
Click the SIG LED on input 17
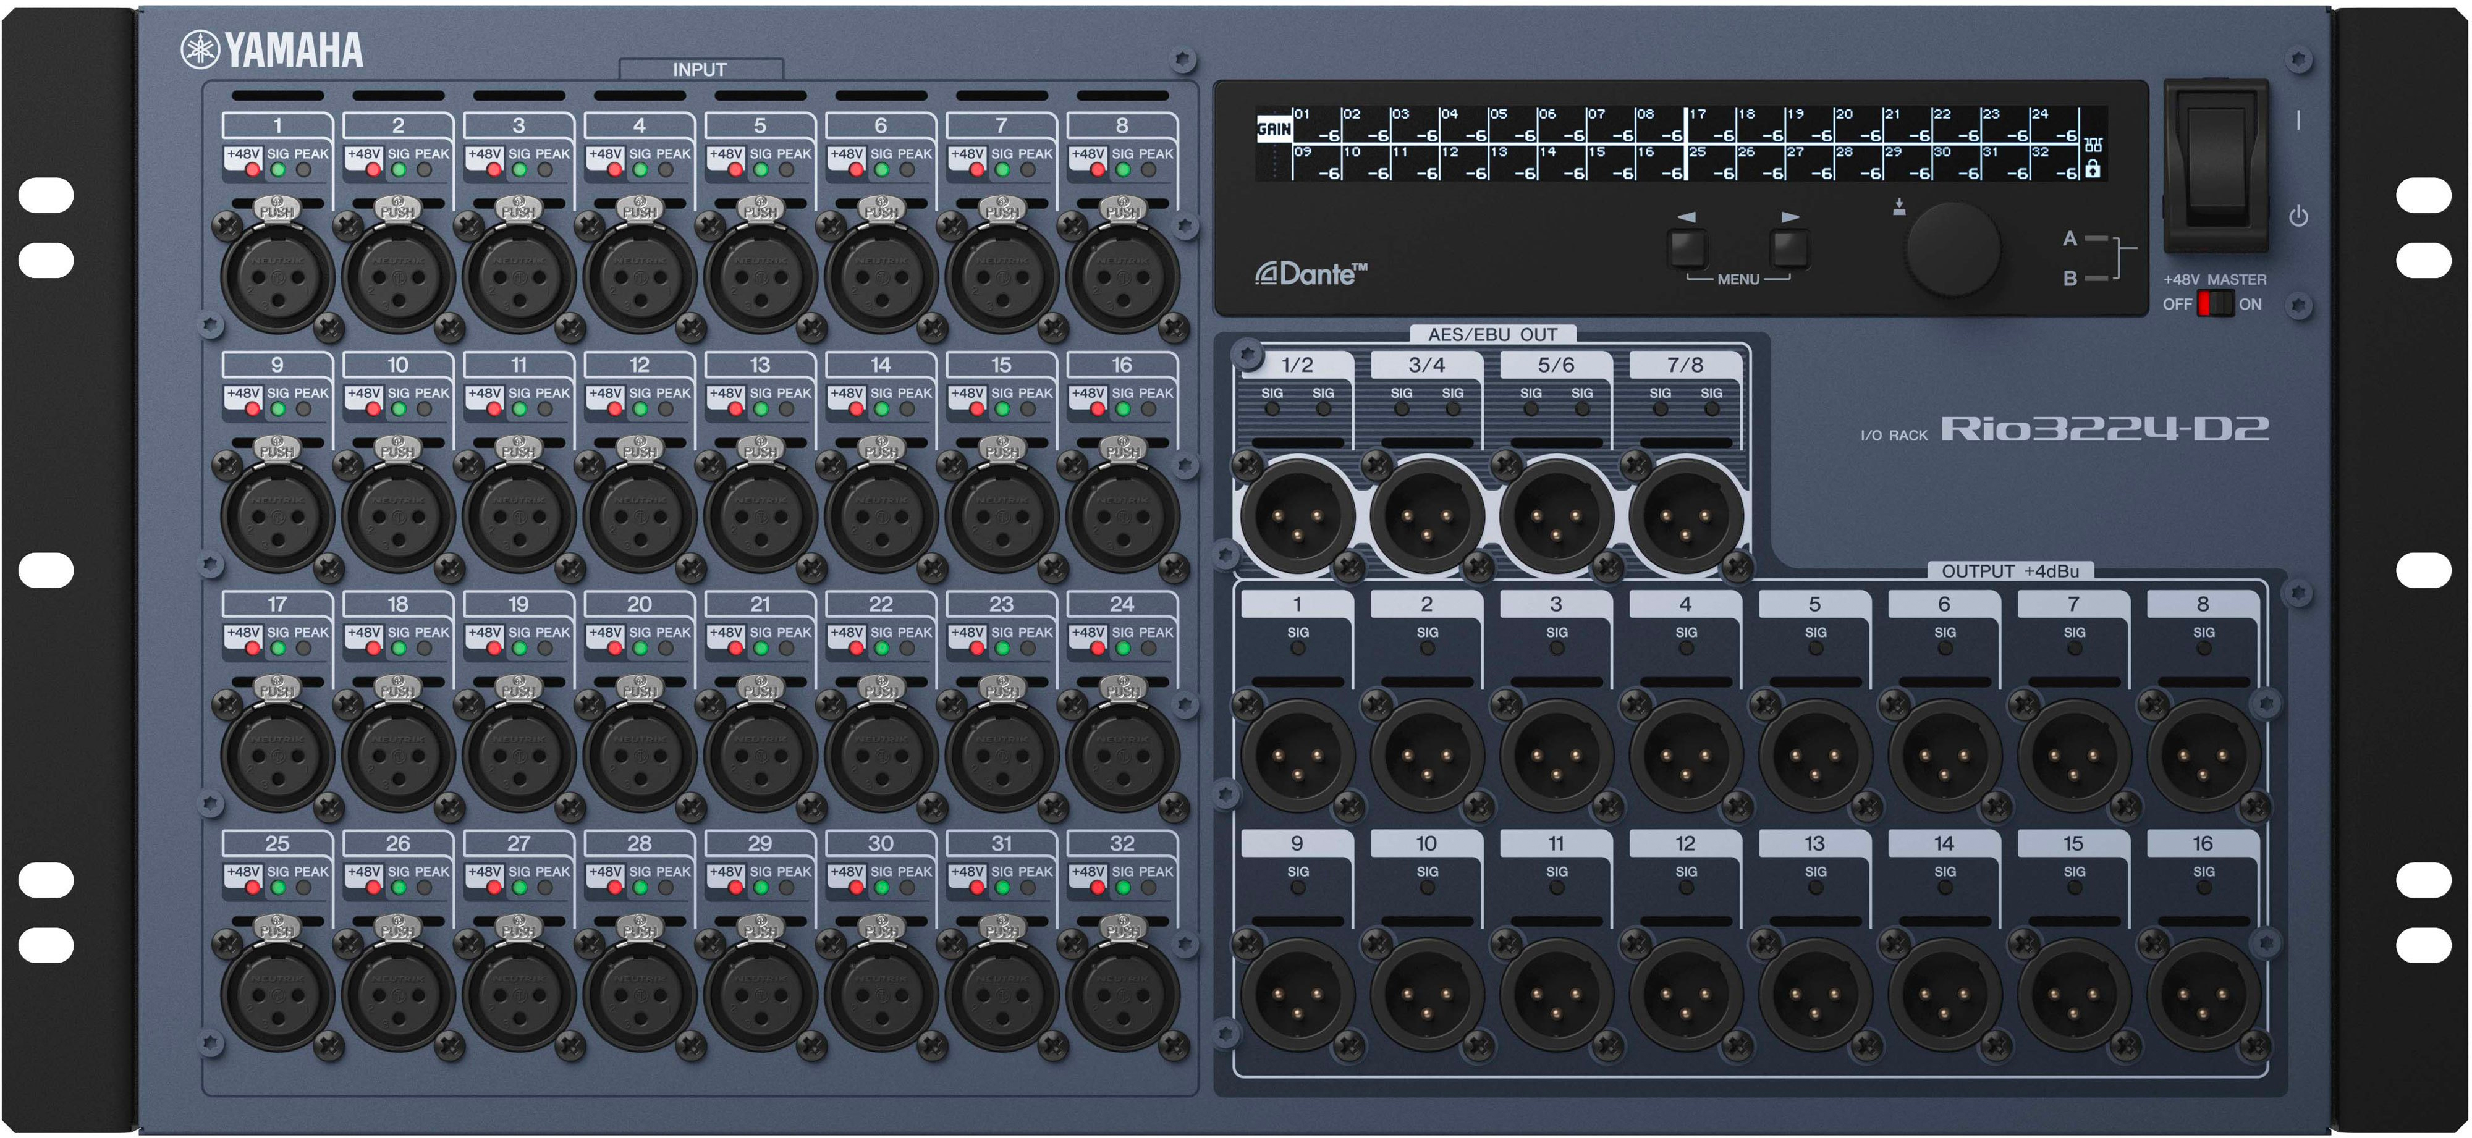278,649
